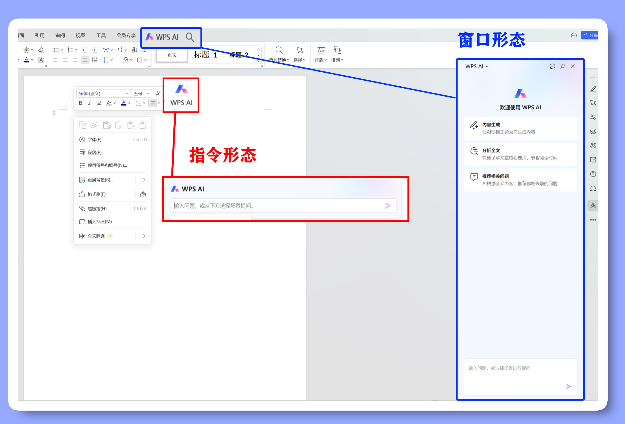The height and width of the screenshot is (424, 625).
Task: Click the copy icon in context menu
Action: pyautogui.click(x=83, y=125)
